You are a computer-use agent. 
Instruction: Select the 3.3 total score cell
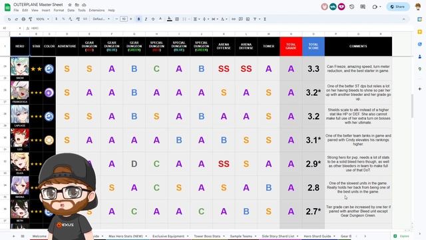coord(314,69)
